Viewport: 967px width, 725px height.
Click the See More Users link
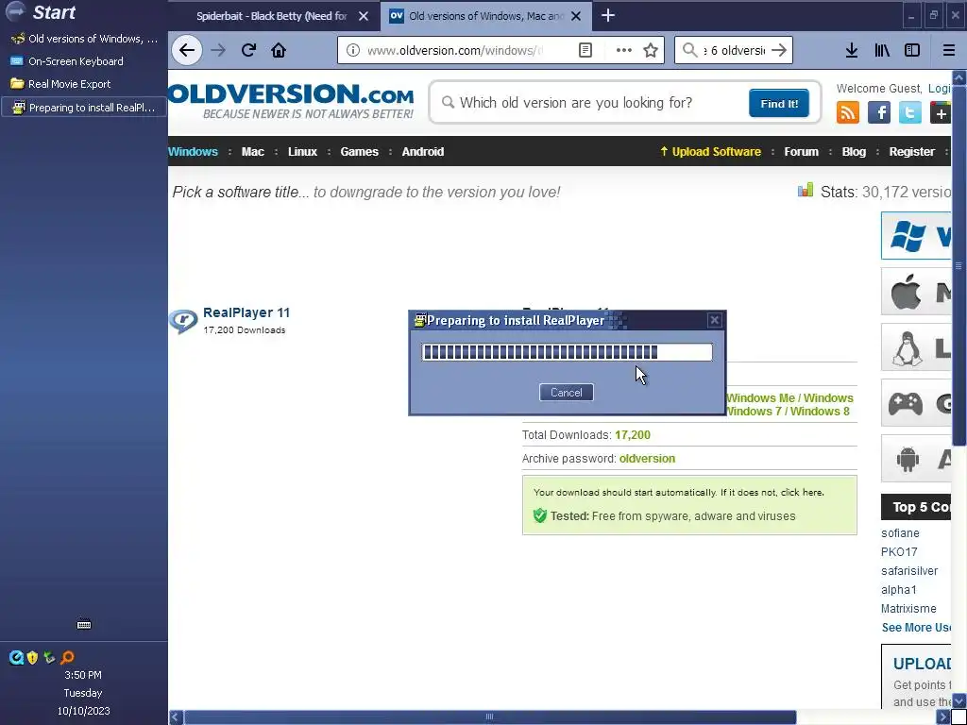click(916, 628)
